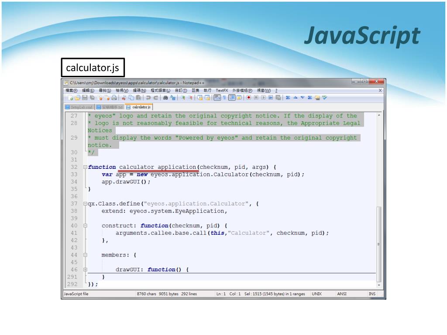Click the spell-check ABC checkmark icon
The width and height of the screenshot is (447, 335).
pos(324,98)
